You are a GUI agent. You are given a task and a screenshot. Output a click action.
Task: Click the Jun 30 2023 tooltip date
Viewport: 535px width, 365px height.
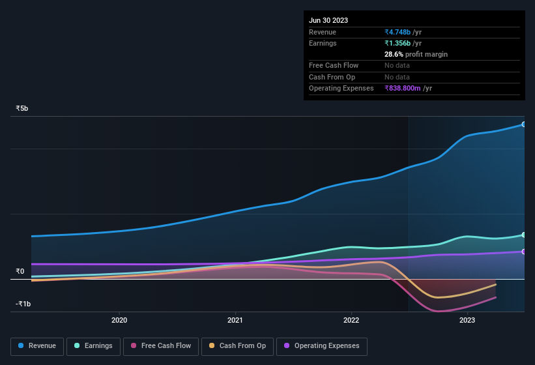click(328, 20)
